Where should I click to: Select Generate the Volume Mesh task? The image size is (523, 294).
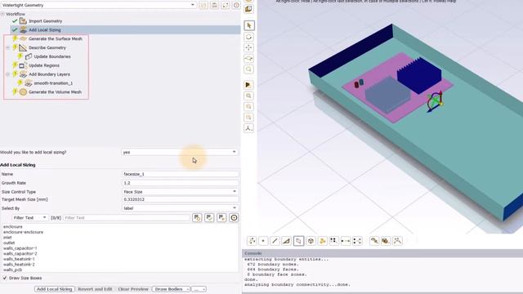point(55,92)
